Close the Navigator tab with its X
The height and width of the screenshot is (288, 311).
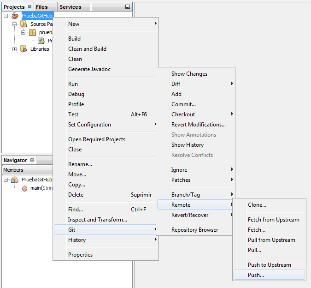pyautogui.click(x=32, y=160)
